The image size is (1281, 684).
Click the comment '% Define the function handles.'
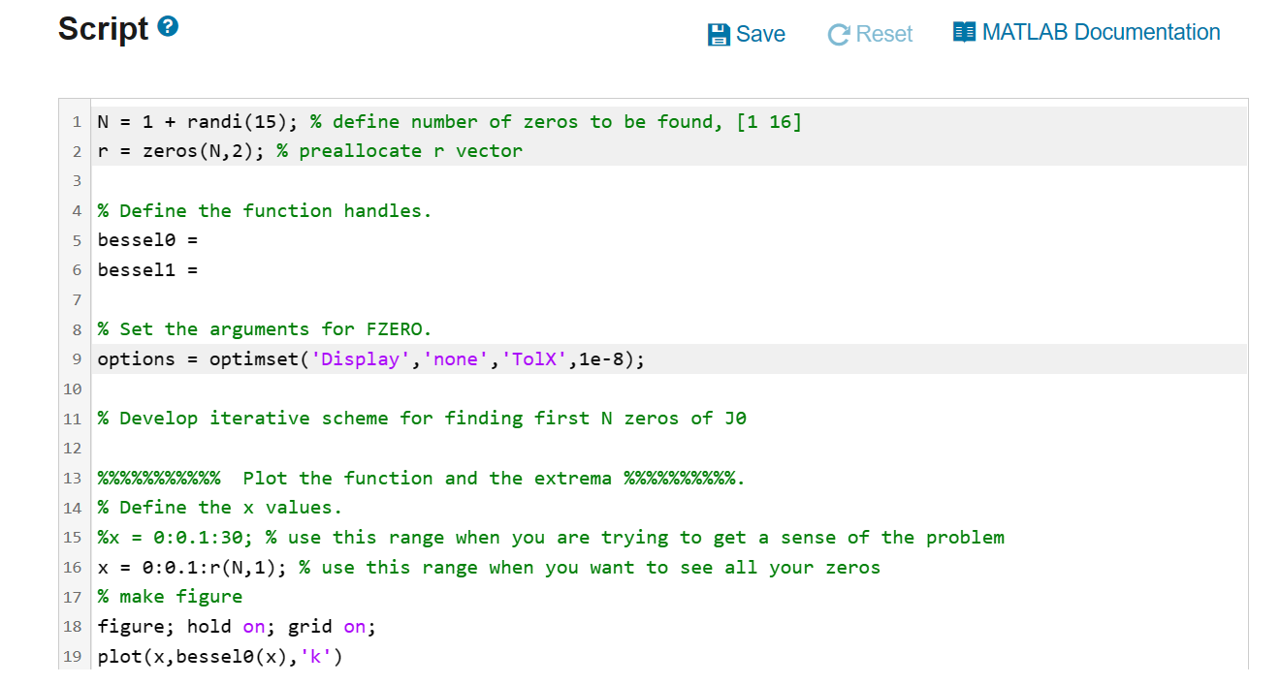(x=265, y=211)
